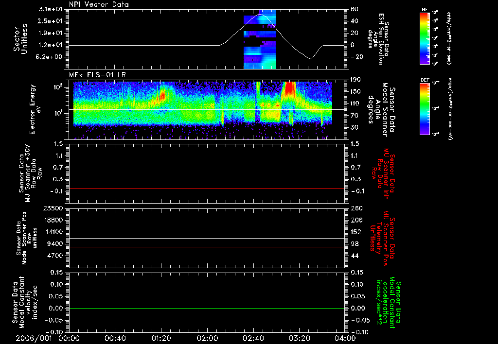498x344 pixels.
Task: Click the "3.1e+01" Sector axis value
Action: [x=50, y=9]
